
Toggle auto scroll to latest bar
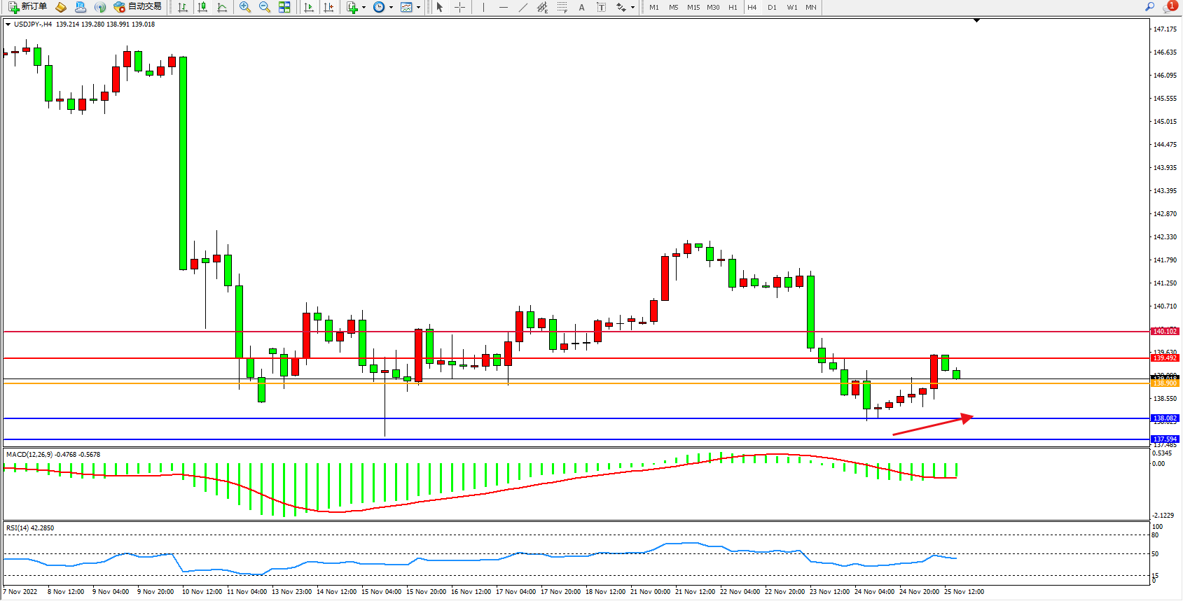[309, 7]
